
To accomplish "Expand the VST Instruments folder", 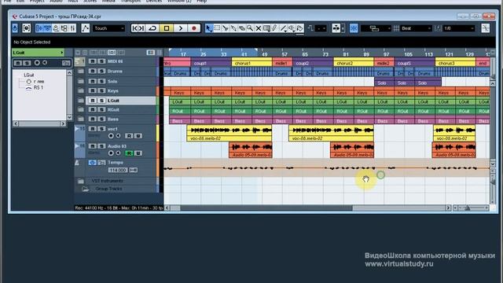I will (80, 182).
